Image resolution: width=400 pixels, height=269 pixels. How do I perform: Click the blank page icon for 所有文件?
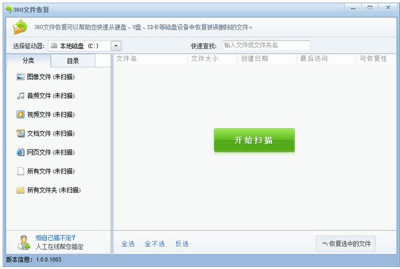[21, 171]
